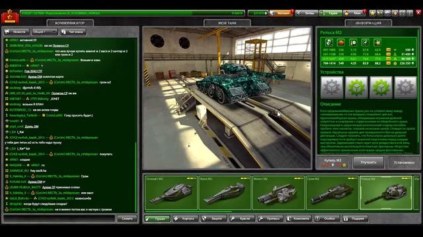Open the Год 2042 CTF battle link

pyautogui.click(x=33, y=71)
